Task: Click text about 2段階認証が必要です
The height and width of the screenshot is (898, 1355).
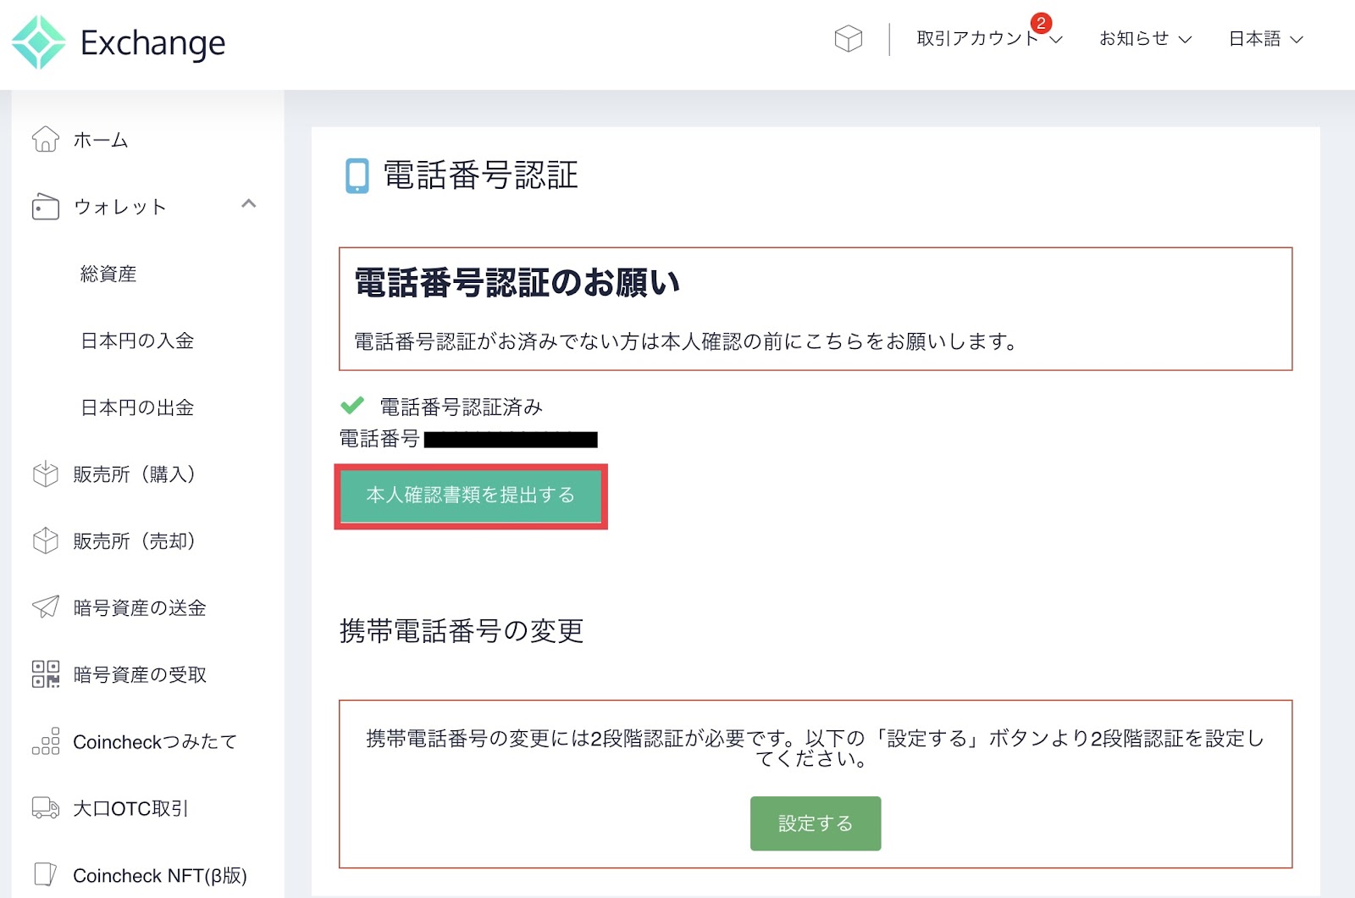Action: coord(815,748)
